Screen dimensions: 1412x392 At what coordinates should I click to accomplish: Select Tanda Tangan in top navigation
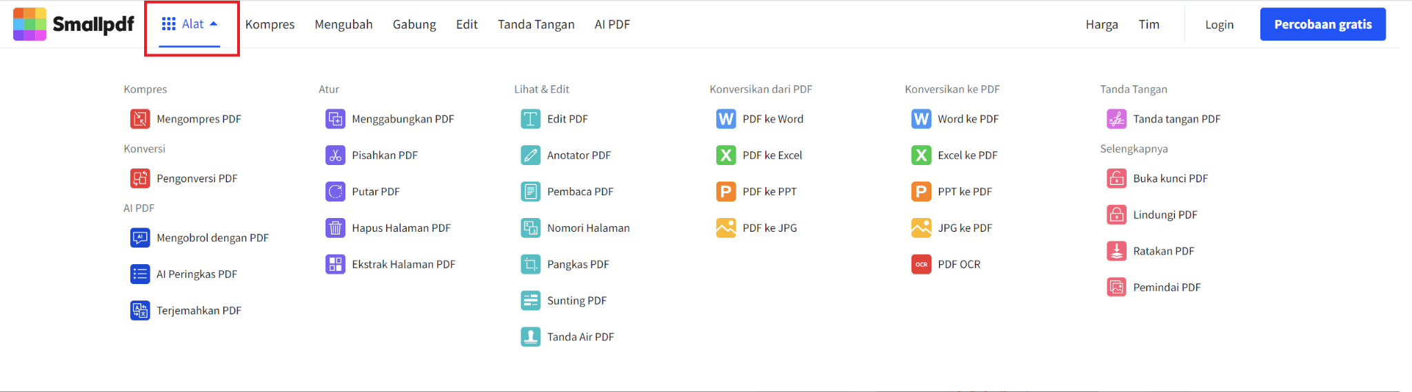536,25
